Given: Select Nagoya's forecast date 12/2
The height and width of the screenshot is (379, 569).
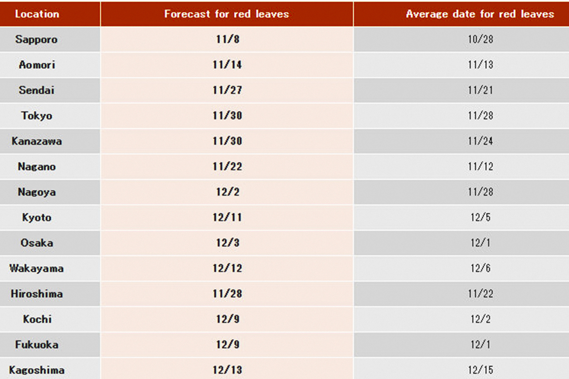Looking at the screenshot, I should pyautogui.click(x=227, y=192).
